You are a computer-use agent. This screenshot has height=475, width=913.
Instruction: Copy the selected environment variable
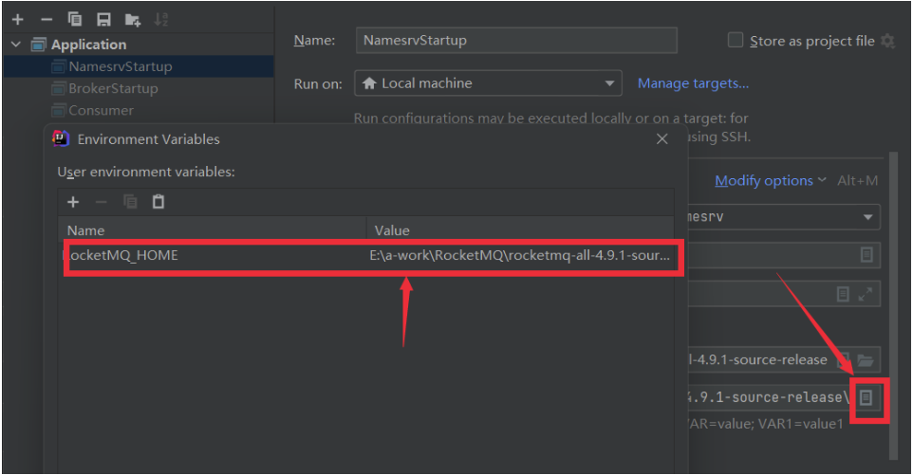click(x=130, y=202)
